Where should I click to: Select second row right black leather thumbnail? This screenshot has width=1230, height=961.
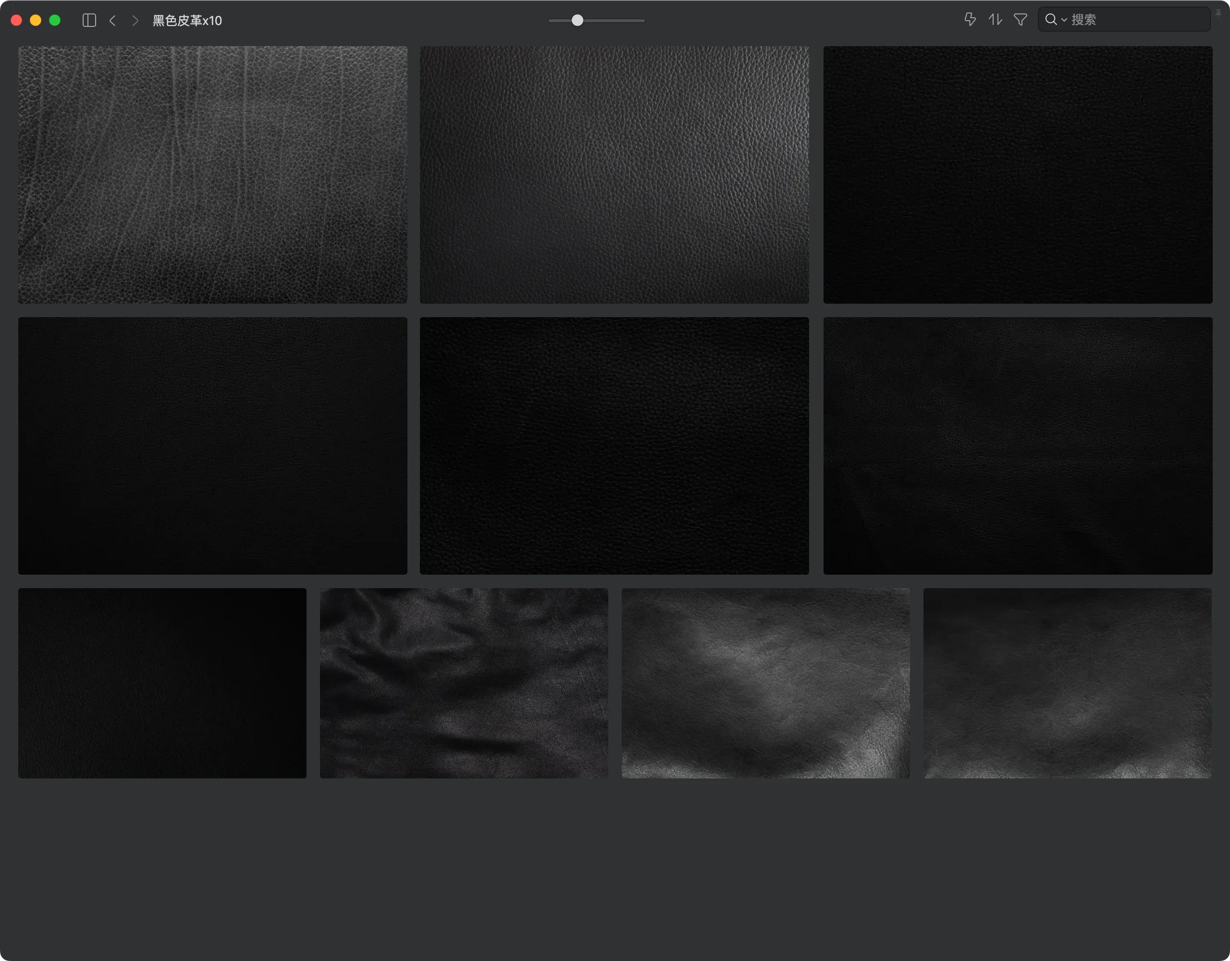(1018, 445)
